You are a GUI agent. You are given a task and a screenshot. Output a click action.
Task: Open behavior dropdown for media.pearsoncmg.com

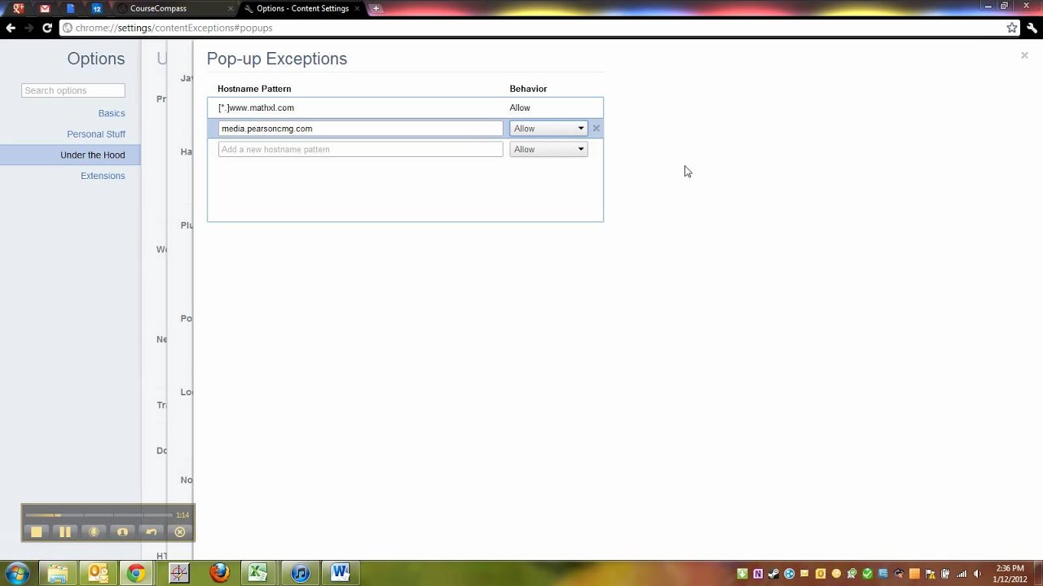click(548, 129)
